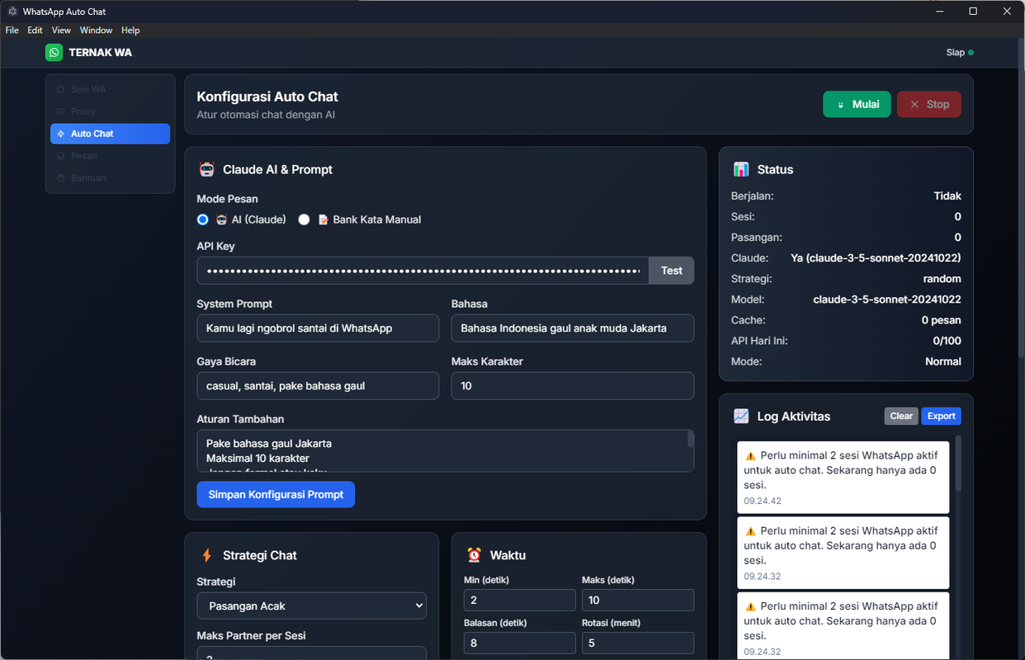
Task: Start auto chat with Mulai button
Action: pyautogui.click(x=857, y=104)
